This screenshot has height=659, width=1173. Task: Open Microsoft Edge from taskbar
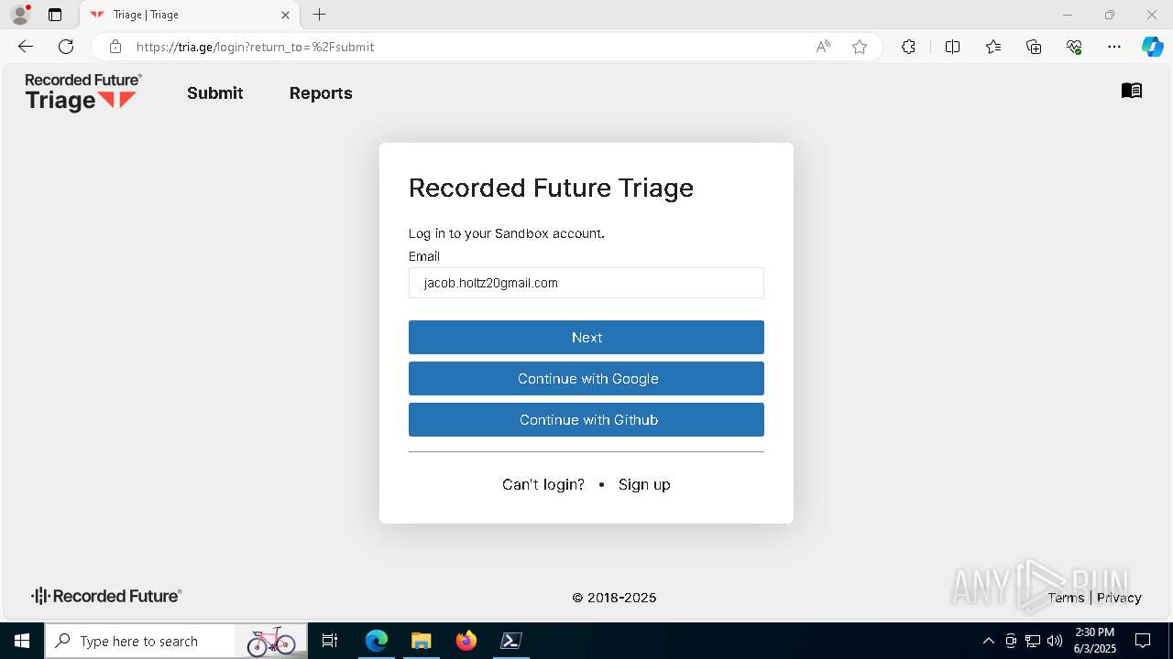click(377, 641)
